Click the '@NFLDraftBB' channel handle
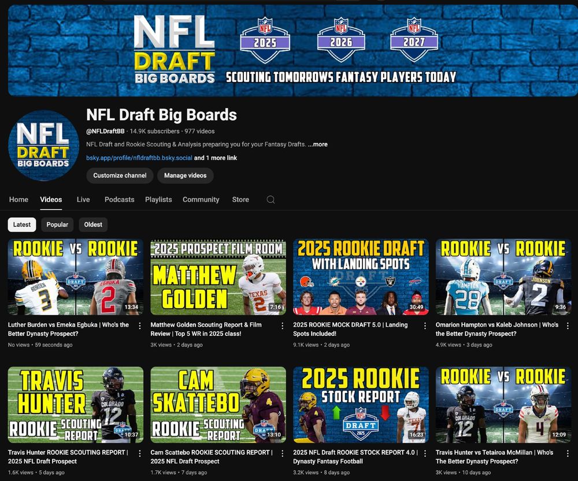Viewport: 578px width, 481px height. (105, 131)
